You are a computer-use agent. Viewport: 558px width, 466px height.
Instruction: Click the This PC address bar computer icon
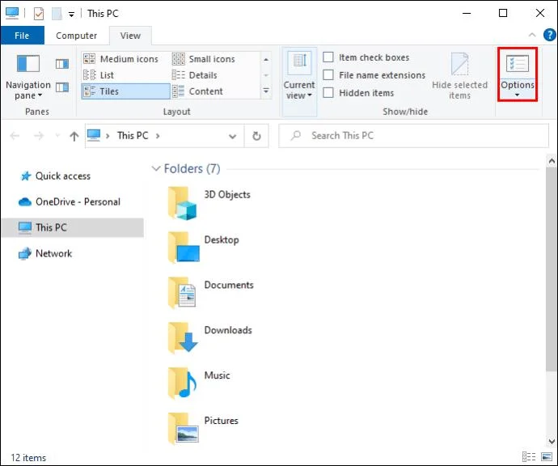94,135
